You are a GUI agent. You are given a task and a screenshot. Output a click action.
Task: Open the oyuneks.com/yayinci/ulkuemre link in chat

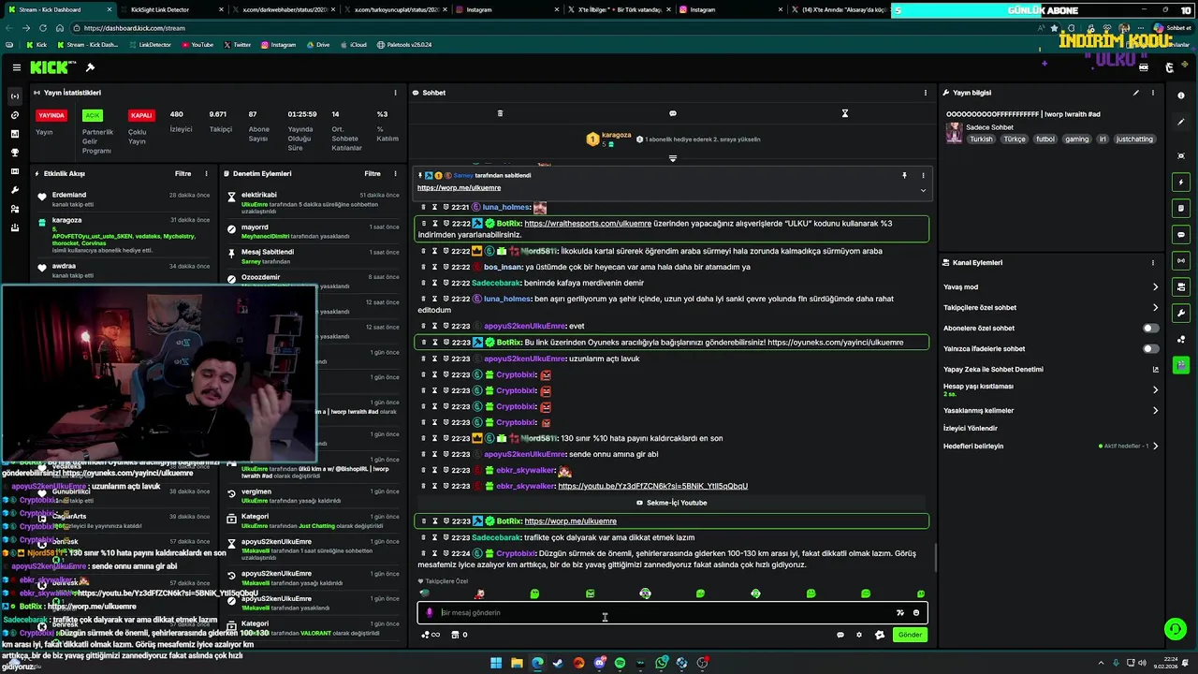836,343
